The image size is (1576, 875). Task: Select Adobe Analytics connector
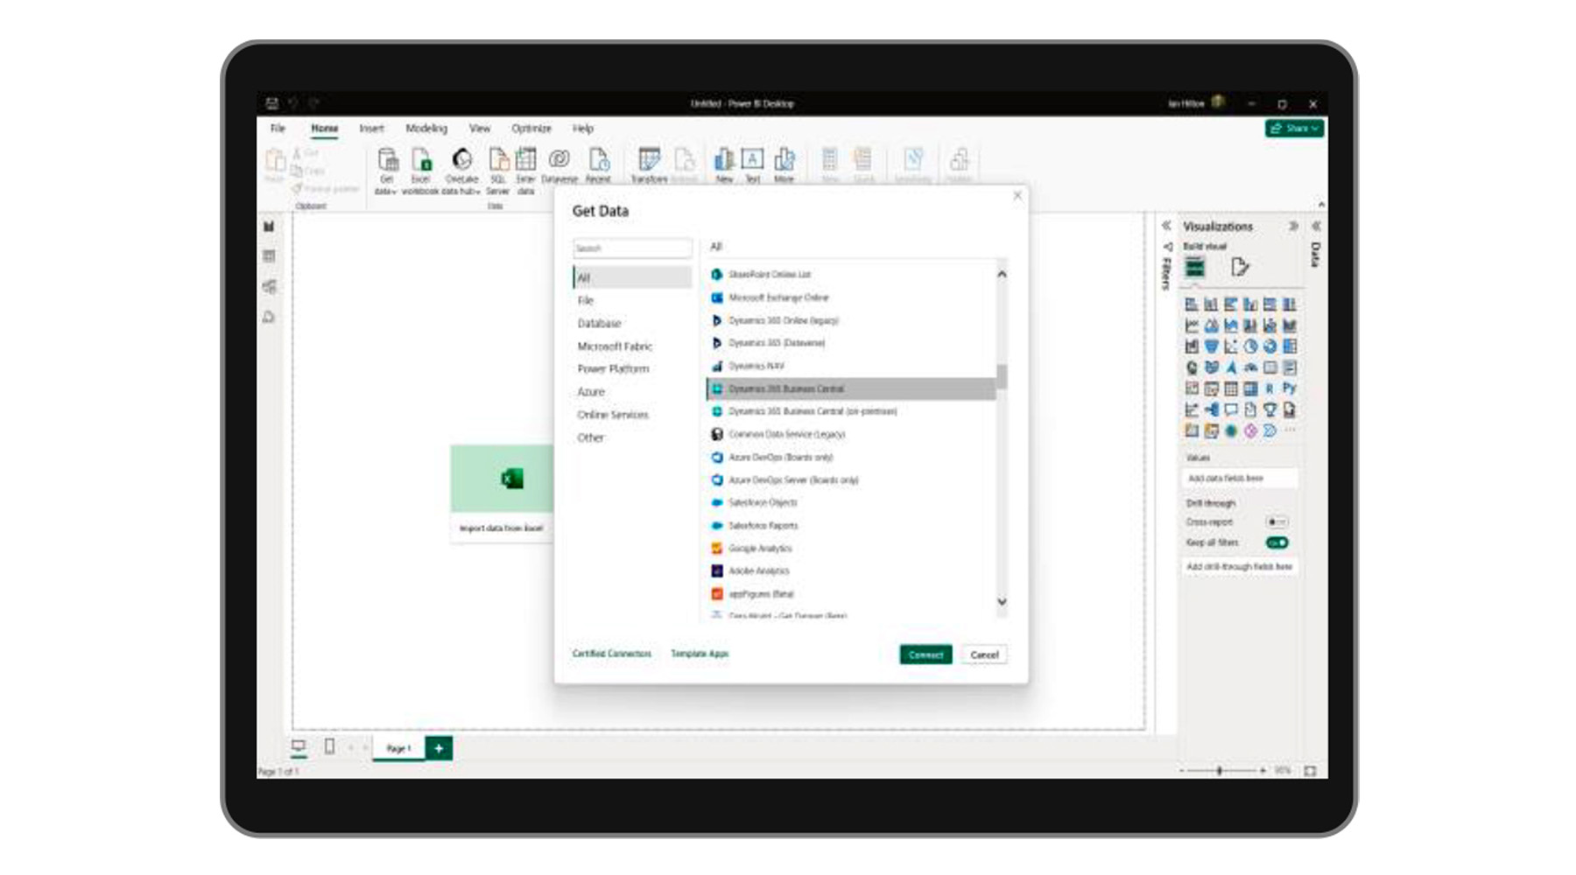click(x=851, y=570)
